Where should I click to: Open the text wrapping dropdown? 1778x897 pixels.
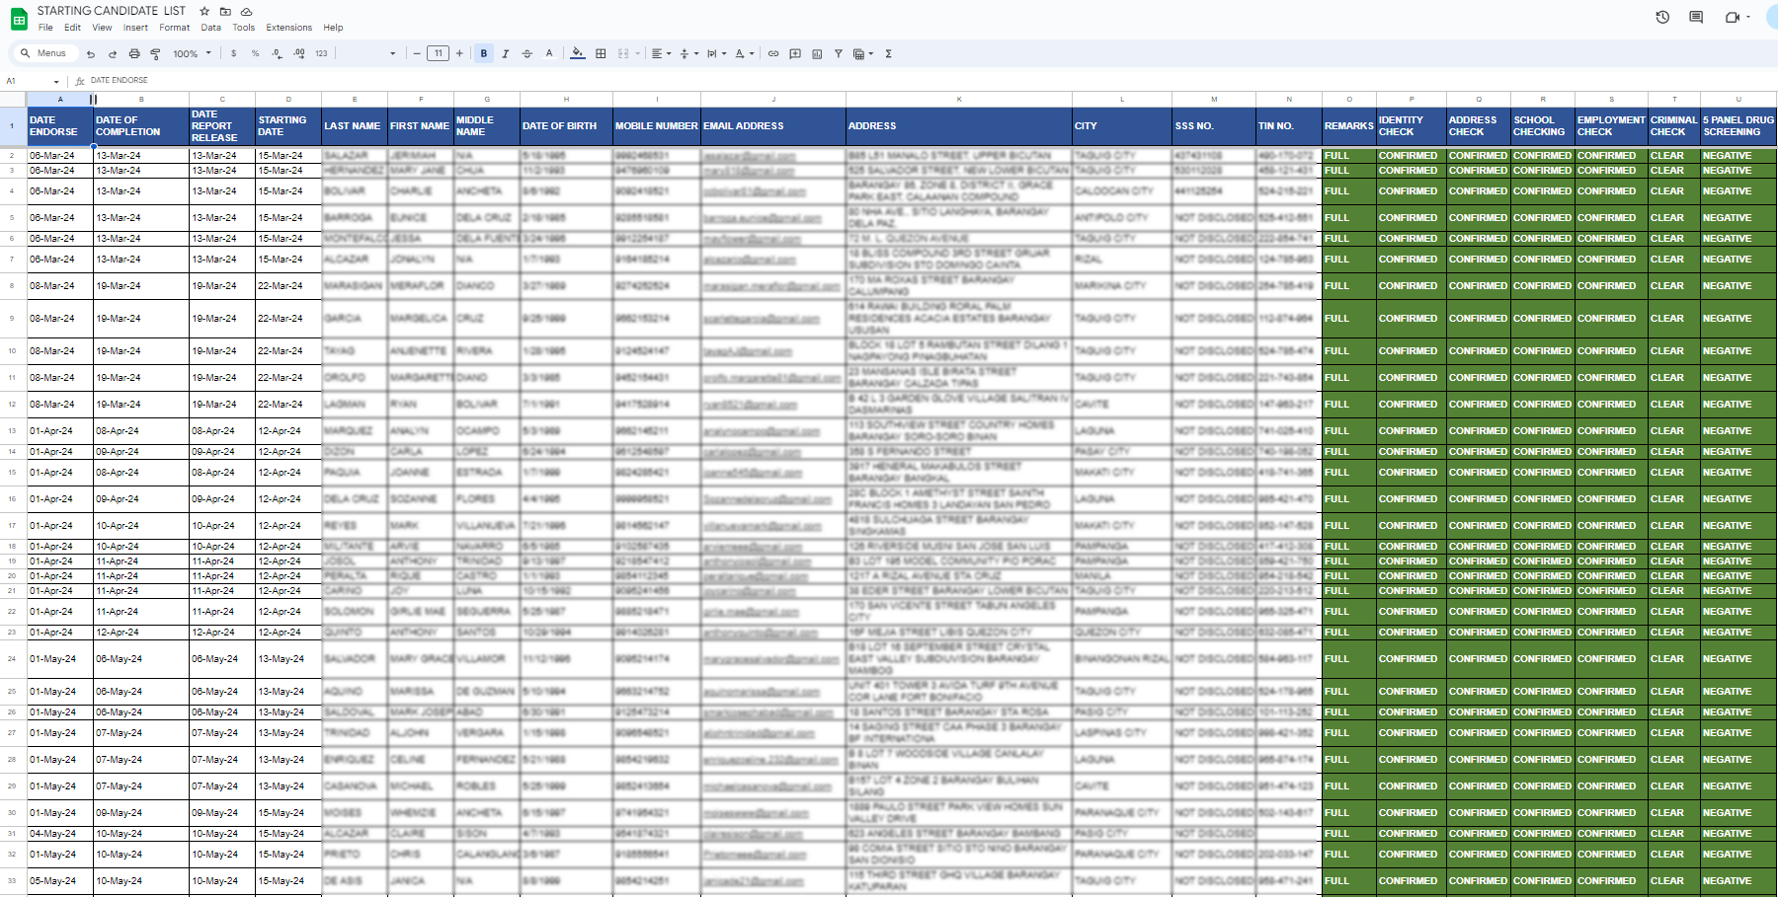(716, 54)
